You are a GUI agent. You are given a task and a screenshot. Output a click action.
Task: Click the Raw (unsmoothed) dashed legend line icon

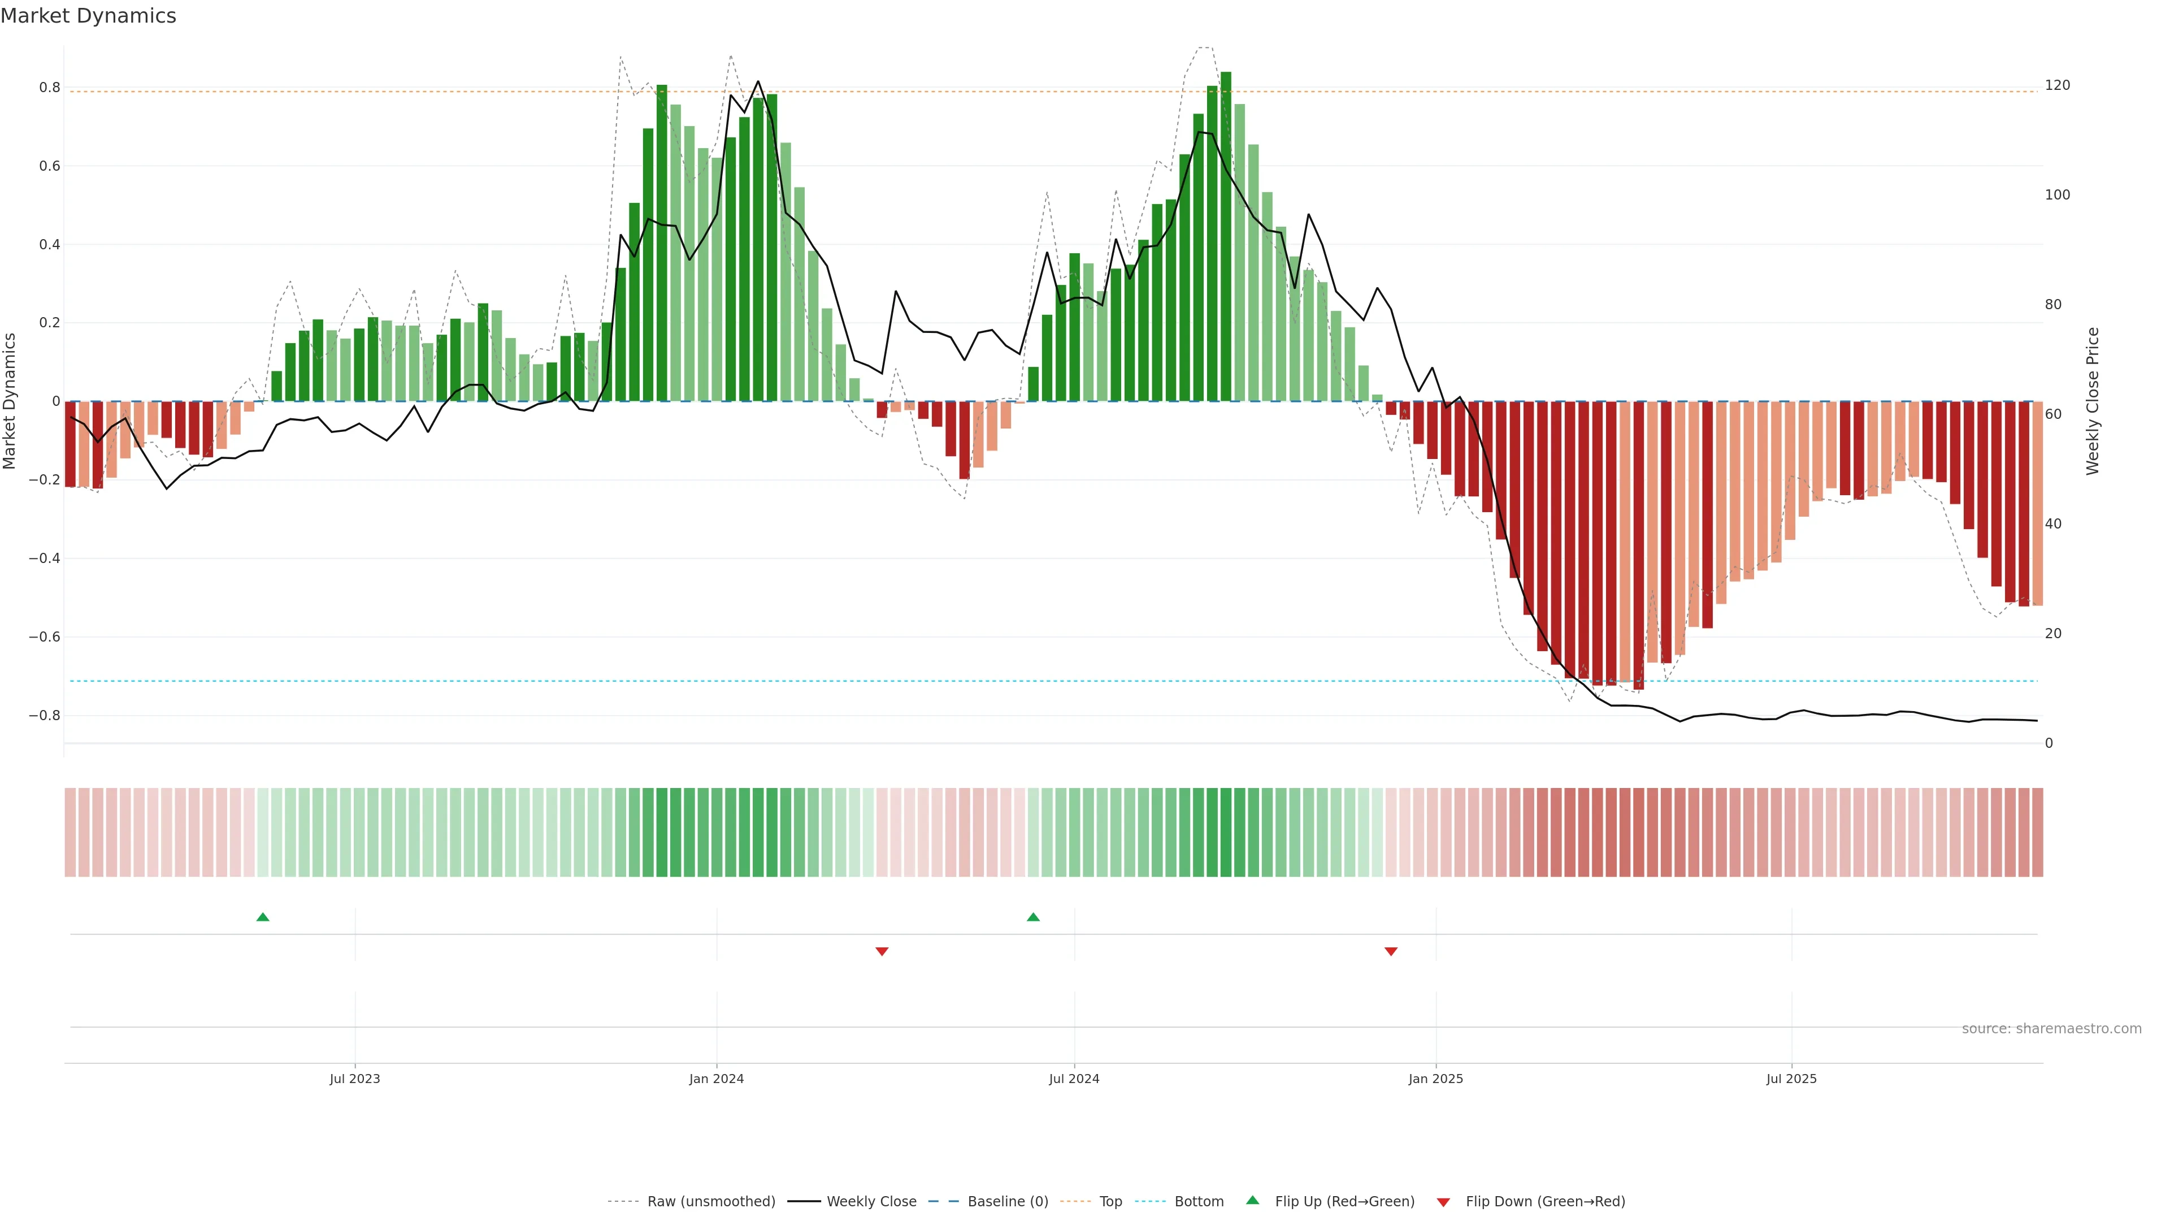coord(623,1202)
